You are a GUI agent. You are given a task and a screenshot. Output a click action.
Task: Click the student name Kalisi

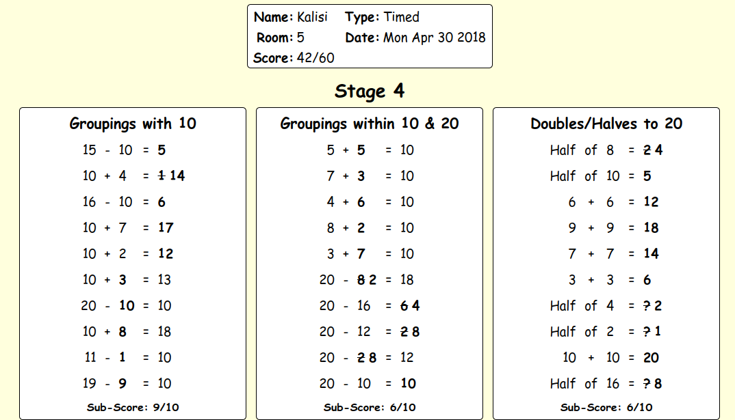(312, 17)
